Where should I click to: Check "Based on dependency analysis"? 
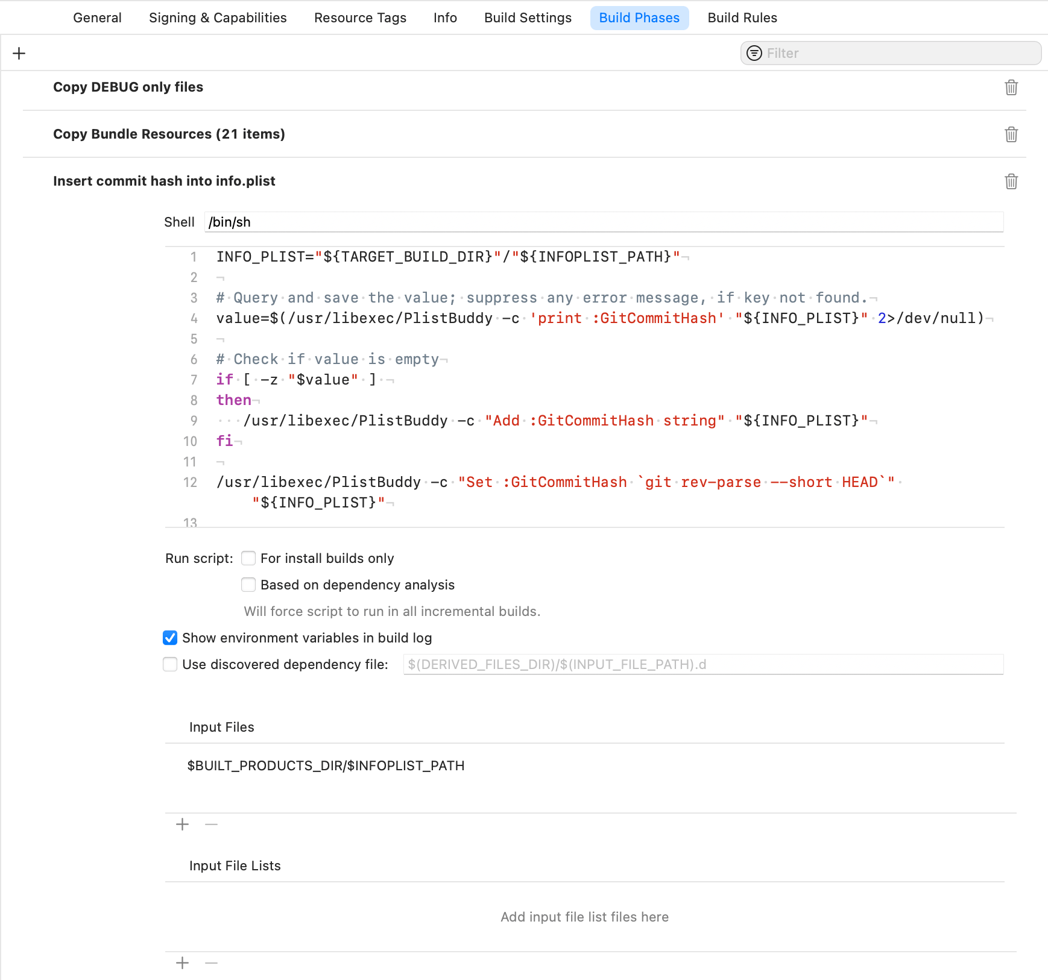[248, 584]
